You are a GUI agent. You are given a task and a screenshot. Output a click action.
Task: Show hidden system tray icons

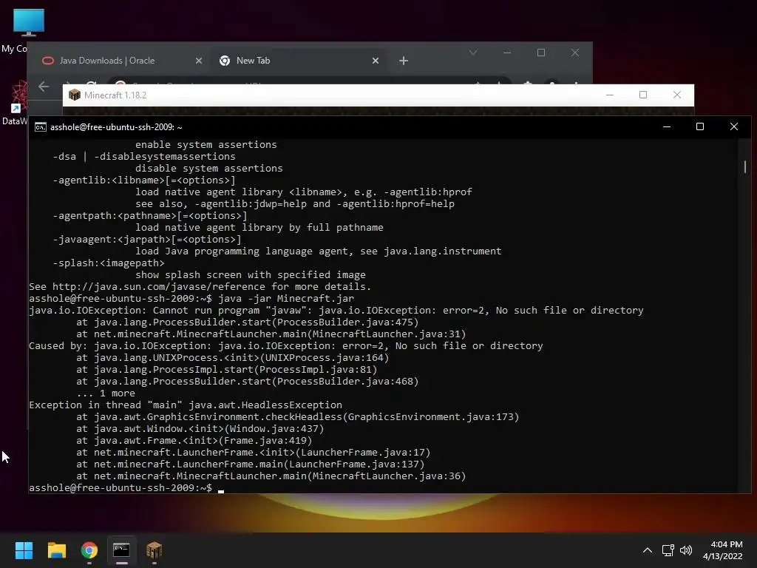[x=648, y=550]
